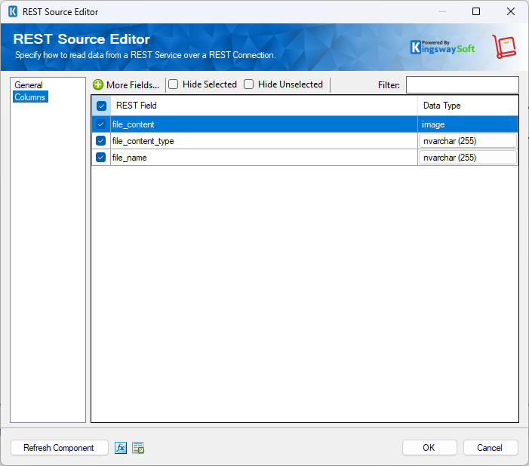
Task: Select the file_content field name
Action: click(x=133, y=124)
